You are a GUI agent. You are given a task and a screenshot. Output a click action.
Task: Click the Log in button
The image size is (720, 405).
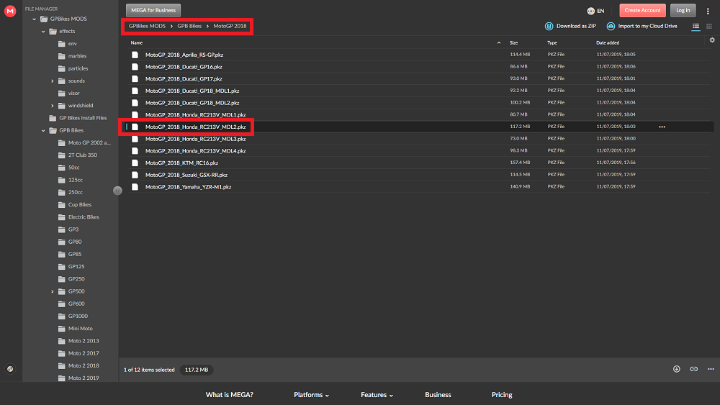[x=683, y=10]
